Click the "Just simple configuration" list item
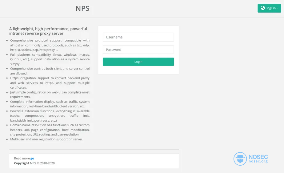The height and width of the screenshot is (173, 284). click(50, 95)
